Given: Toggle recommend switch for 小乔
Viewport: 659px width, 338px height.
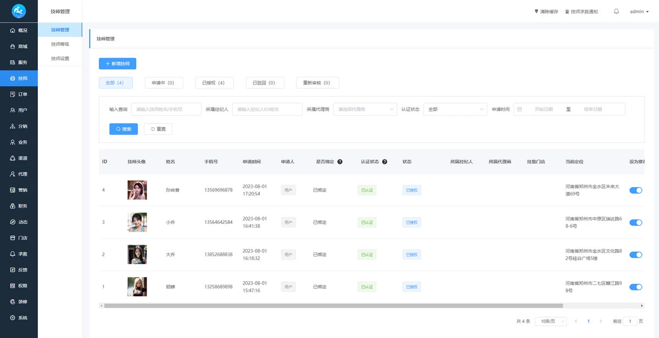Looking at the screenshot, I should coord(635,223).
